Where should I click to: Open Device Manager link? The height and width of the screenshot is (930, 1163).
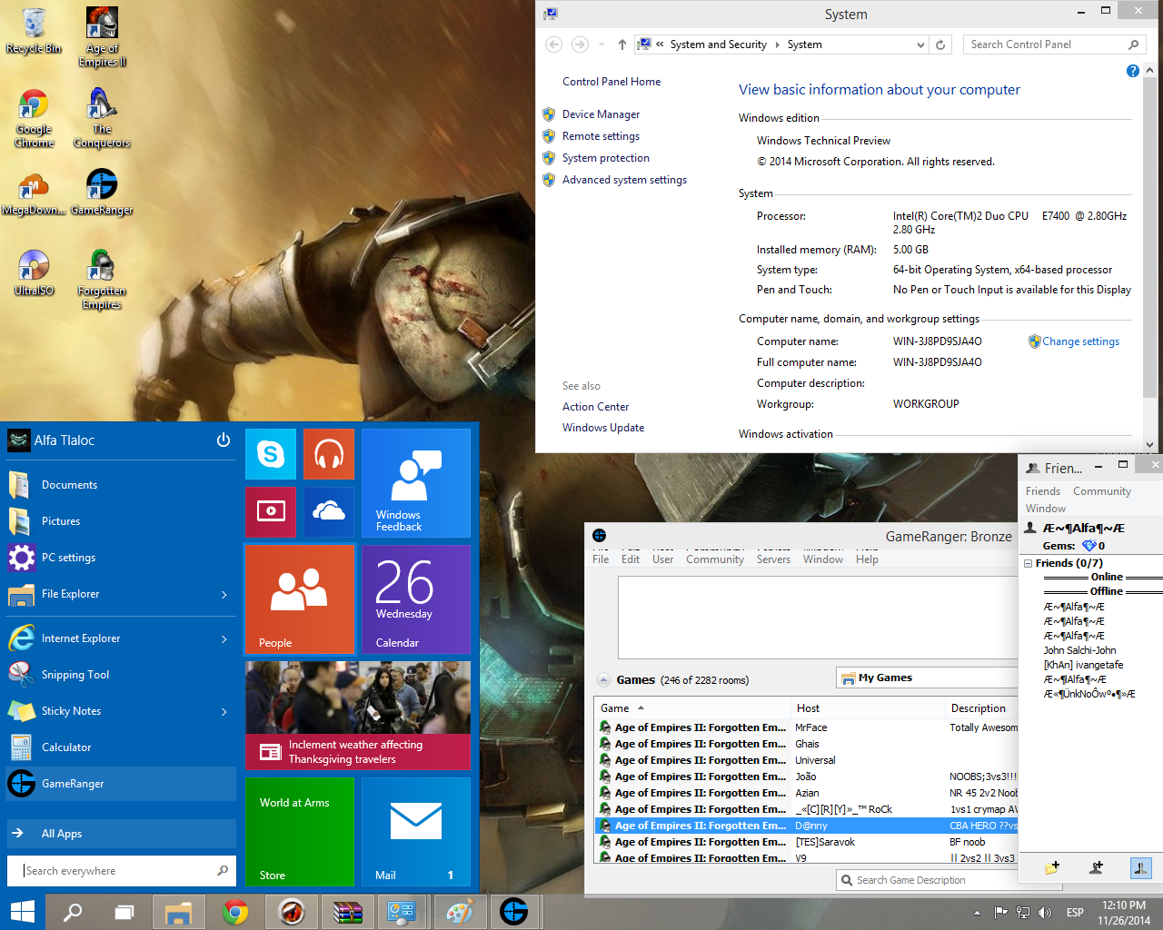tap(601, 114)
